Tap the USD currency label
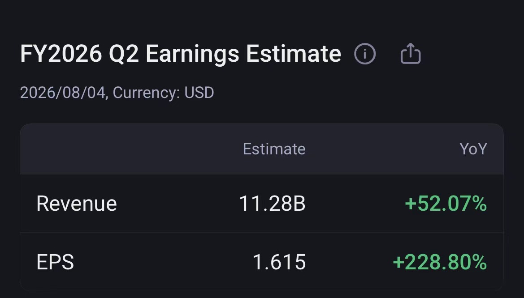 199,93
